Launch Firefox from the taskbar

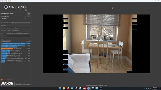point(68,88)
